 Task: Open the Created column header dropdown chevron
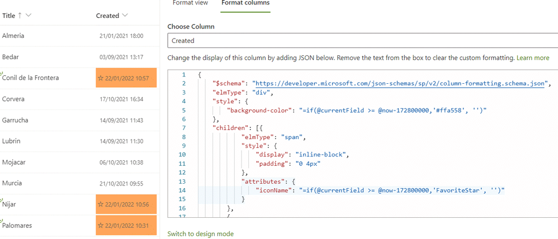point(125,16)
